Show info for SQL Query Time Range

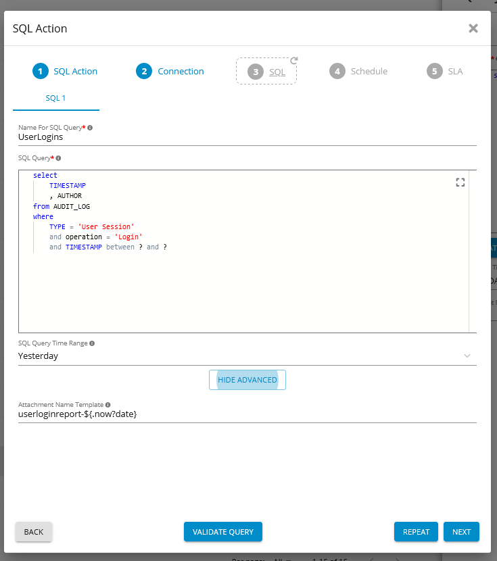click(92, 343)
